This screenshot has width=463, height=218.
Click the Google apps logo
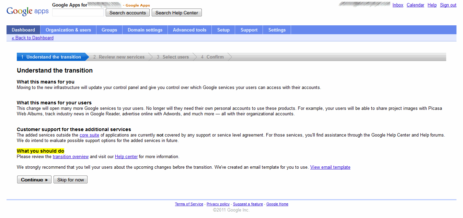[x=27, y=11]
